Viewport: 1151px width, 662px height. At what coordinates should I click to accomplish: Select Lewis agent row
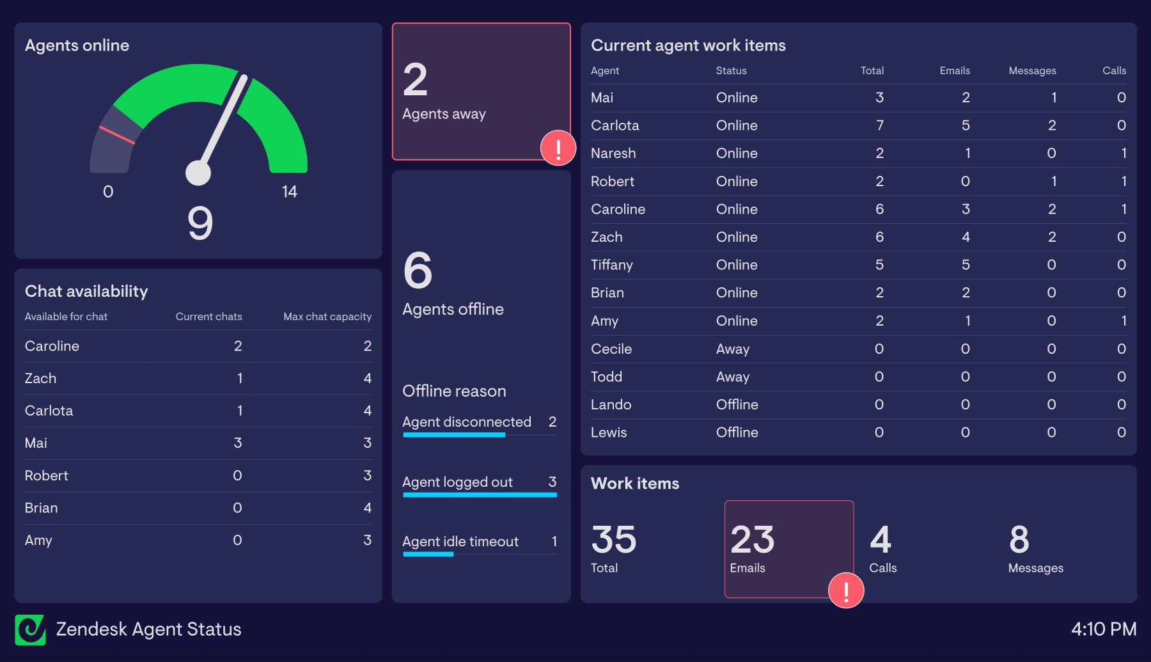click(858, 432)
